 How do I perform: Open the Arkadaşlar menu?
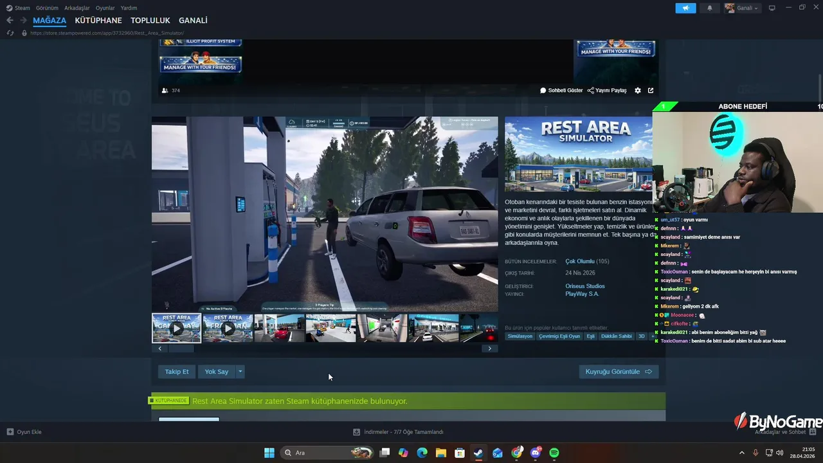click(x=77, y=8)
